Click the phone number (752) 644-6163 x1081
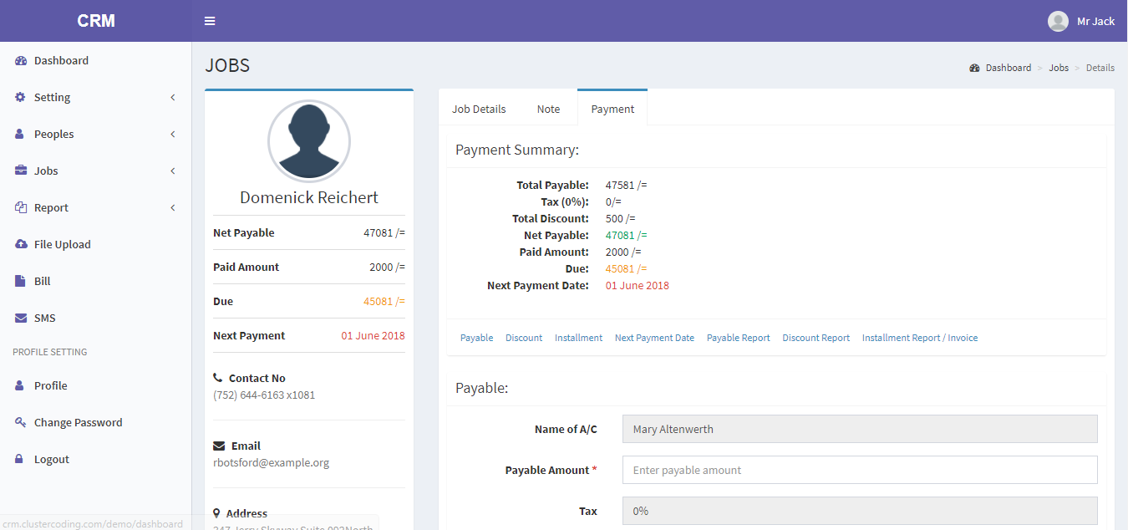 click(x=264, y=395)
